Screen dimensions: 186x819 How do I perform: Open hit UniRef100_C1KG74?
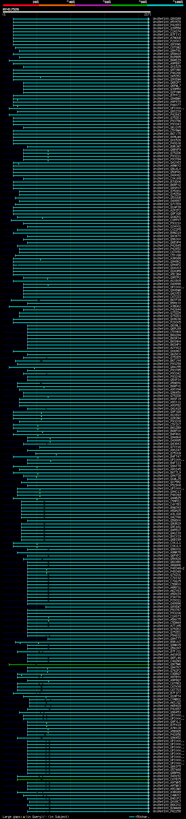(167, 31)
